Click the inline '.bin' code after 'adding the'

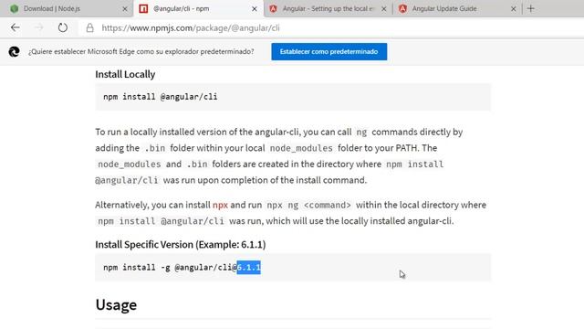(x=154, y=148)
